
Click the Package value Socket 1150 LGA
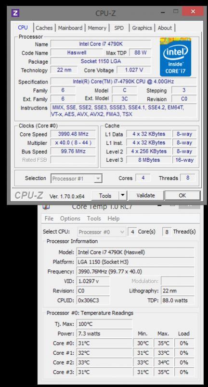(101, 61)
